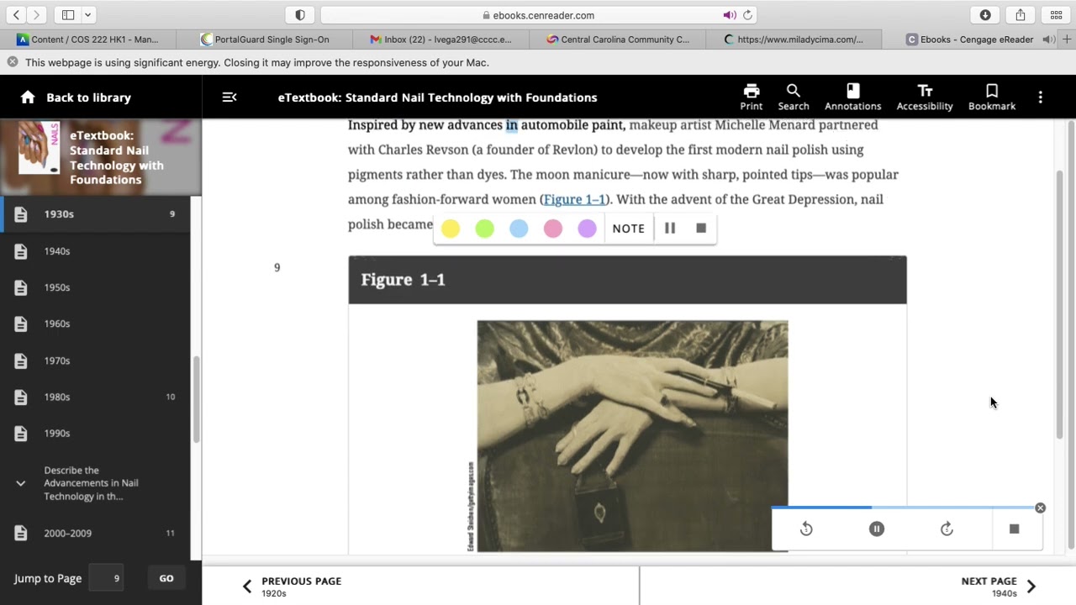Viewport: 1076px width, 605px height.
Task: Switch to Inbox (22) Gmail tab
Action: pyautogui.click(x=441, y=39)
